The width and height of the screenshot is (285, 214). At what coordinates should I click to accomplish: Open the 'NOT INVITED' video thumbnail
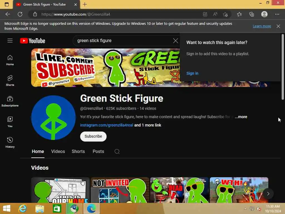120,190
